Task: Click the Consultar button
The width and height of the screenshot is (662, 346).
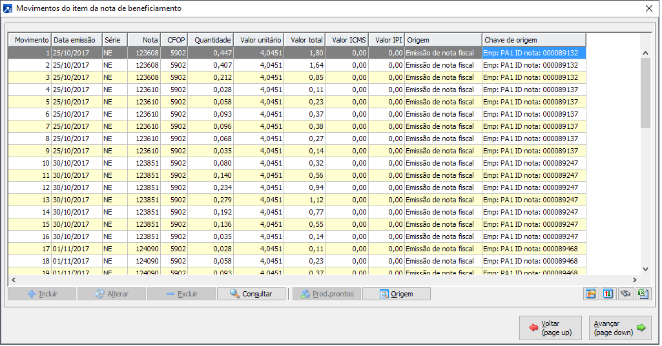Action: coord(252,294)
